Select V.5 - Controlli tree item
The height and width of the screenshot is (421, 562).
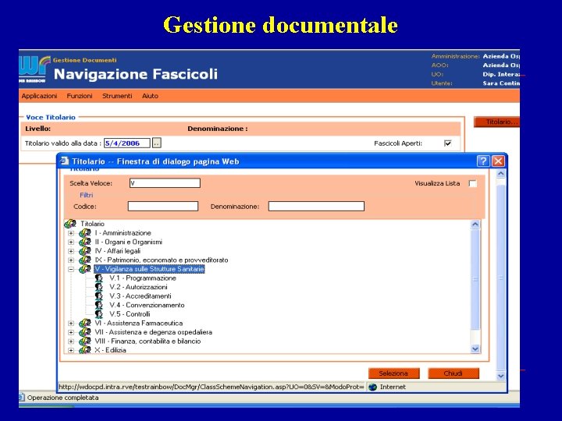click(130, 314)
